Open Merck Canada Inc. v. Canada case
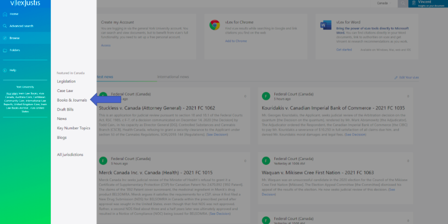The width and height of the screenshot is (448, 224). [156, 173]
